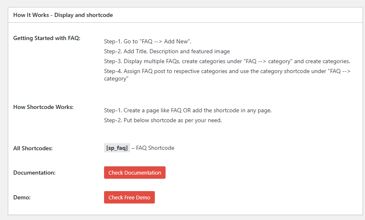
Task: Open the Check Free Demo button
Action: pos(129,197)
